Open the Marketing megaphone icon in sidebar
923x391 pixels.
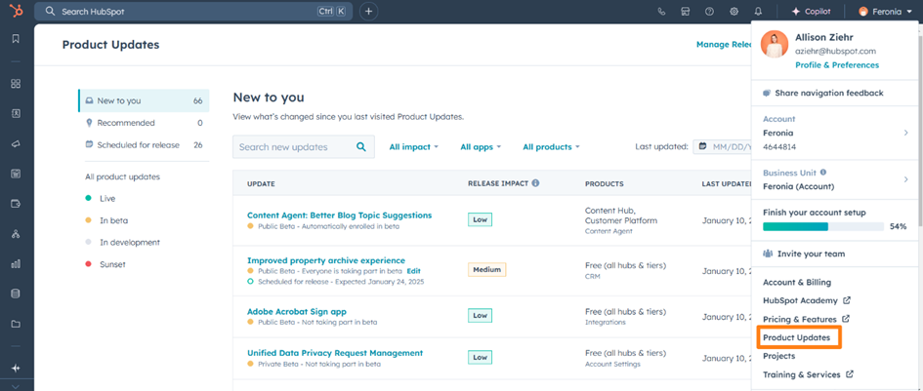pos(16,143)
